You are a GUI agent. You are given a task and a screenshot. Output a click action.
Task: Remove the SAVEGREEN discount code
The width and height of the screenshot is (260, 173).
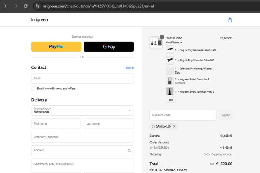(174, 126)
